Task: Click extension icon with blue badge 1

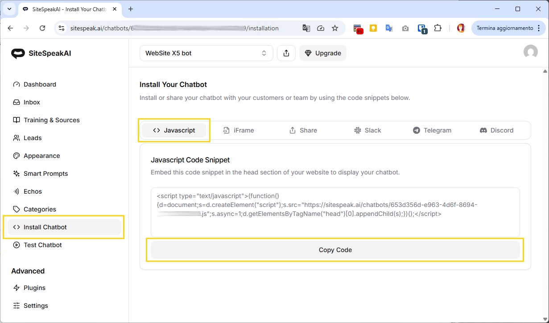Action: [422, 29]
